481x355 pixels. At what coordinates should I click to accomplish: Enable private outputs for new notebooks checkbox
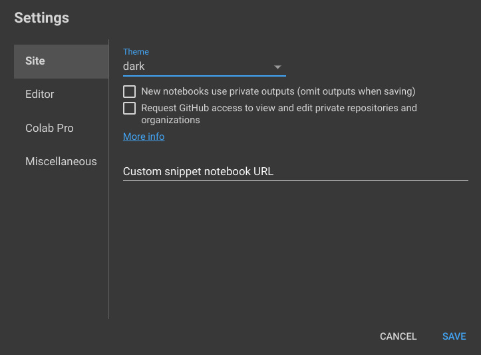point(130,91)
